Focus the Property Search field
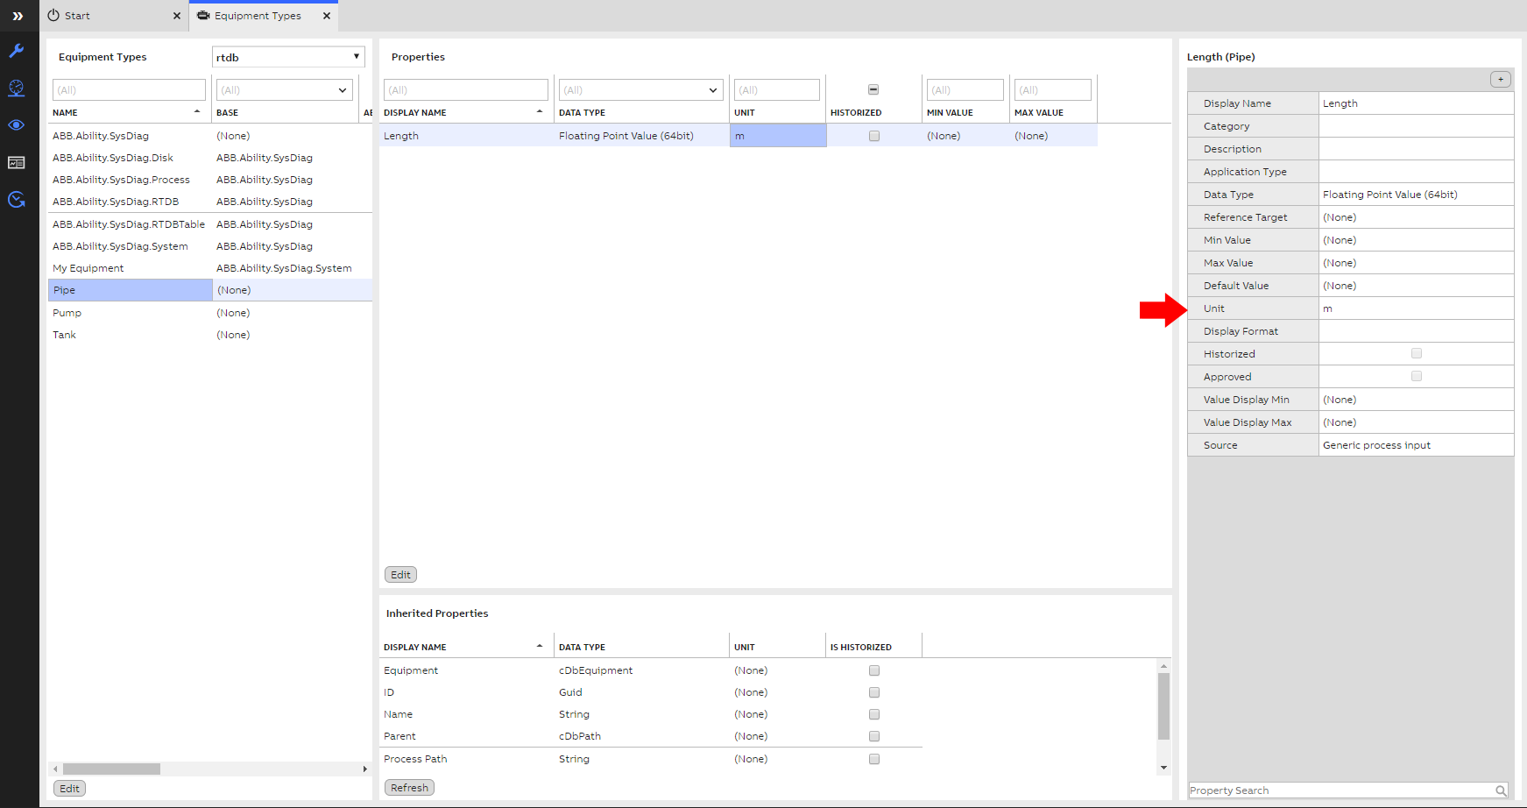1527x808 pixels. click(1340, 790)
